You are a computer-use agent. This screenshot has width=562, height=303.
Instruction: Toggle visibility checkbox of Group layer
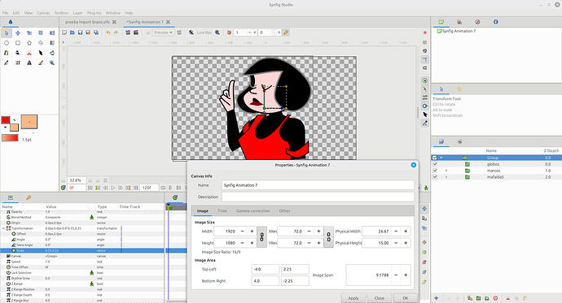pyautogui.click(x=435, y=158)
